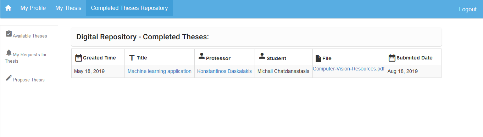Open the Machine learning application thesis link
This screenshot has height=137, width=483.
pos(160,71)
